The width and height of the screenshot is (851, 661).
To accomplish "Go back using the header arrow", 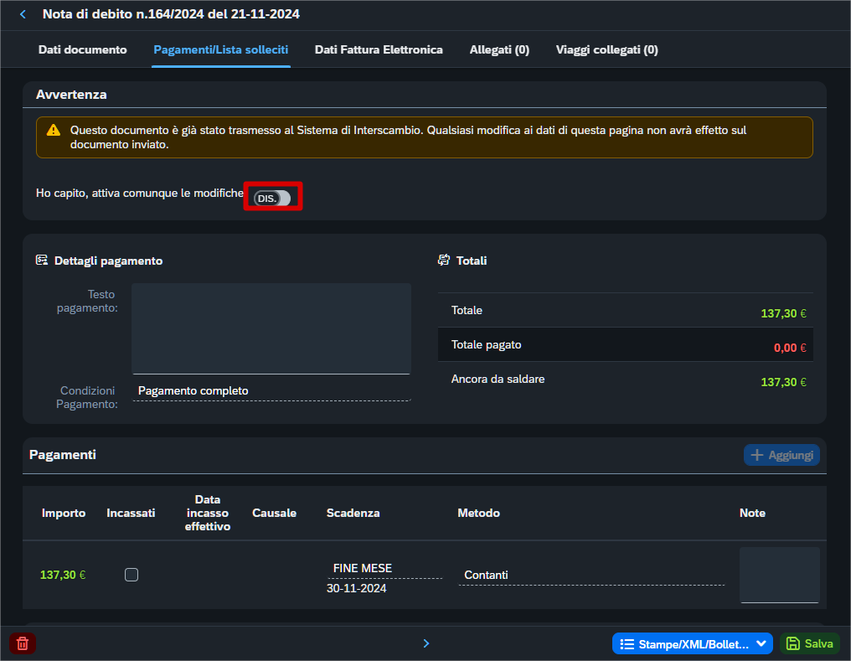I will (23, 14).
